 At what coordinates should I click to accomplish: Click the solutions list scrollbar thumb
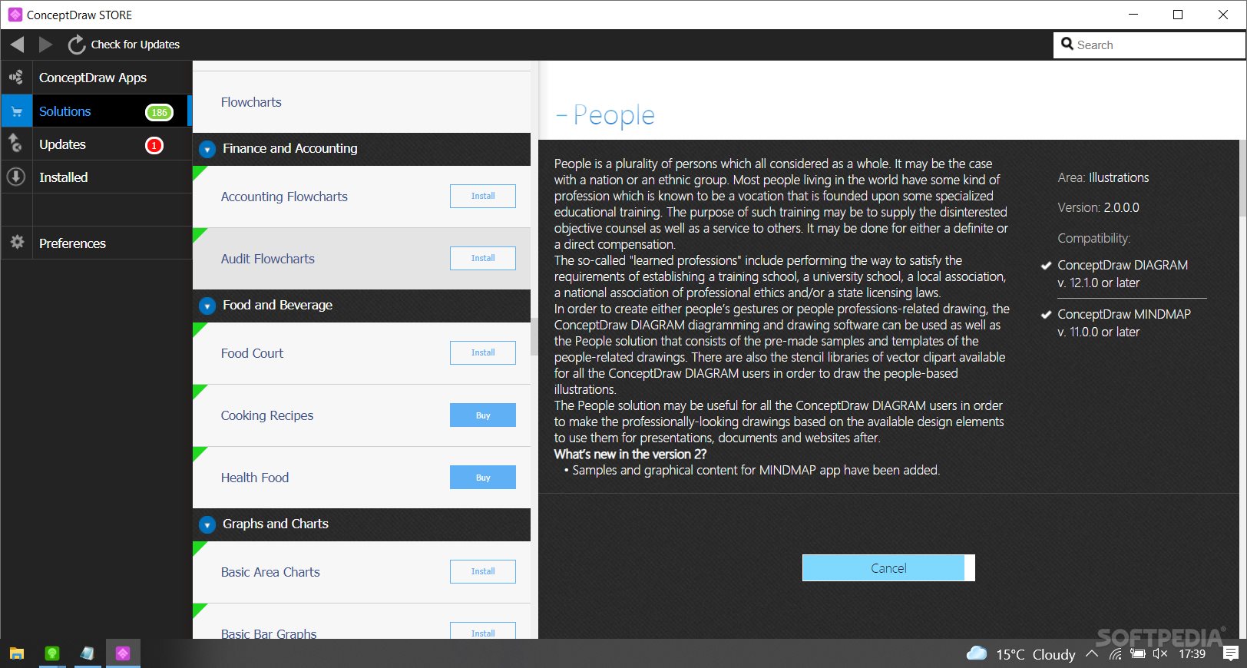tap(534, 338)
